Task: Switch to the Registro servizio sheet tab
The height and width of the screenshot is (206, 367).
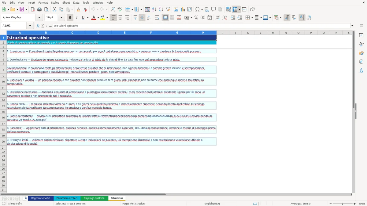Action: point(41,198)
